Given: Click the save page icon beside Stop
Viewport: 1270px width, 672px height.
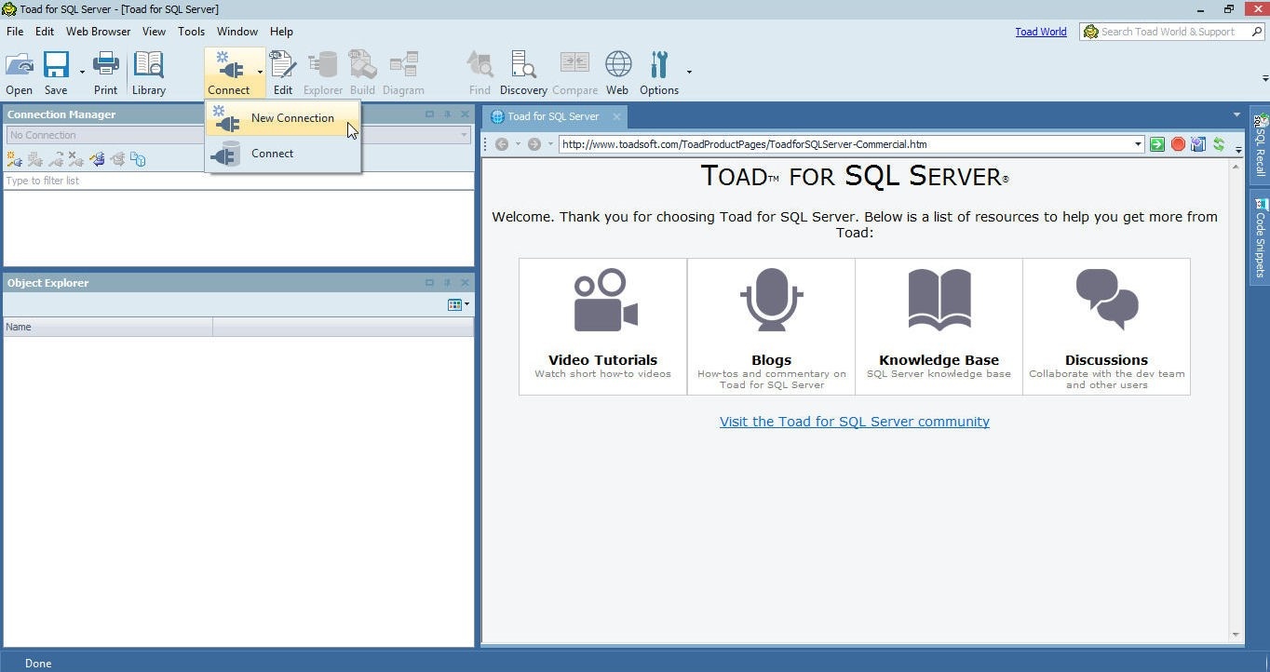Looking at the screenshot, I should [1197, 144].
